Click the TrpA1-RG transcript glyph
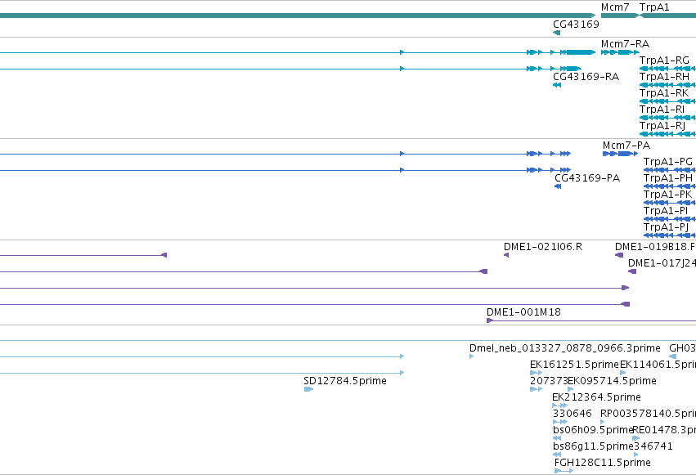This screenshot has width=696, height=475. tap(667, 69)
